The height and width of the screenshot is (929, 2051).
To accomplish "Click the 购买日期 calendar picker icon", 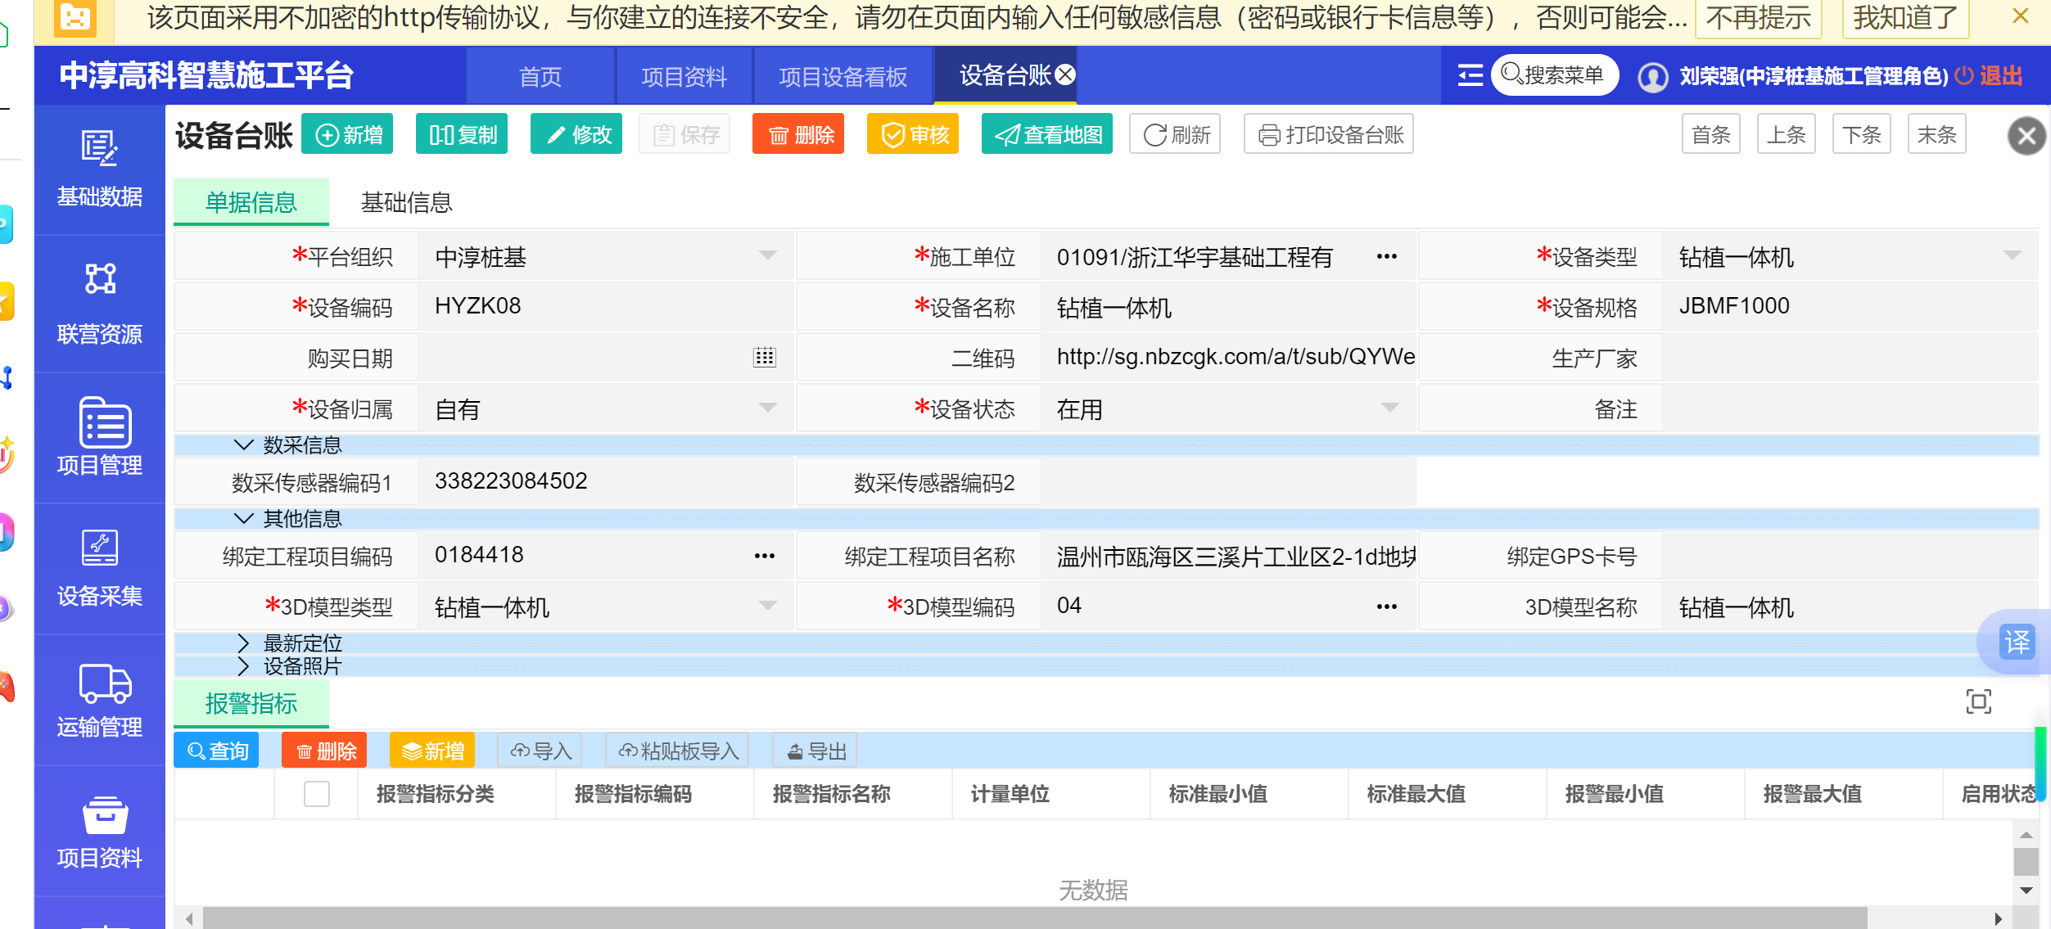I will click(764, 358).
